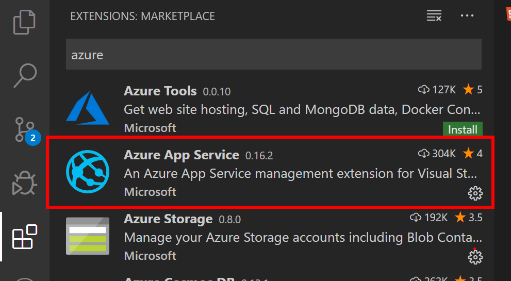Viewport: 511px width, 281px height.
Task: Click version 0.0.10 of Azure Tools
Action: pos(217,92)
